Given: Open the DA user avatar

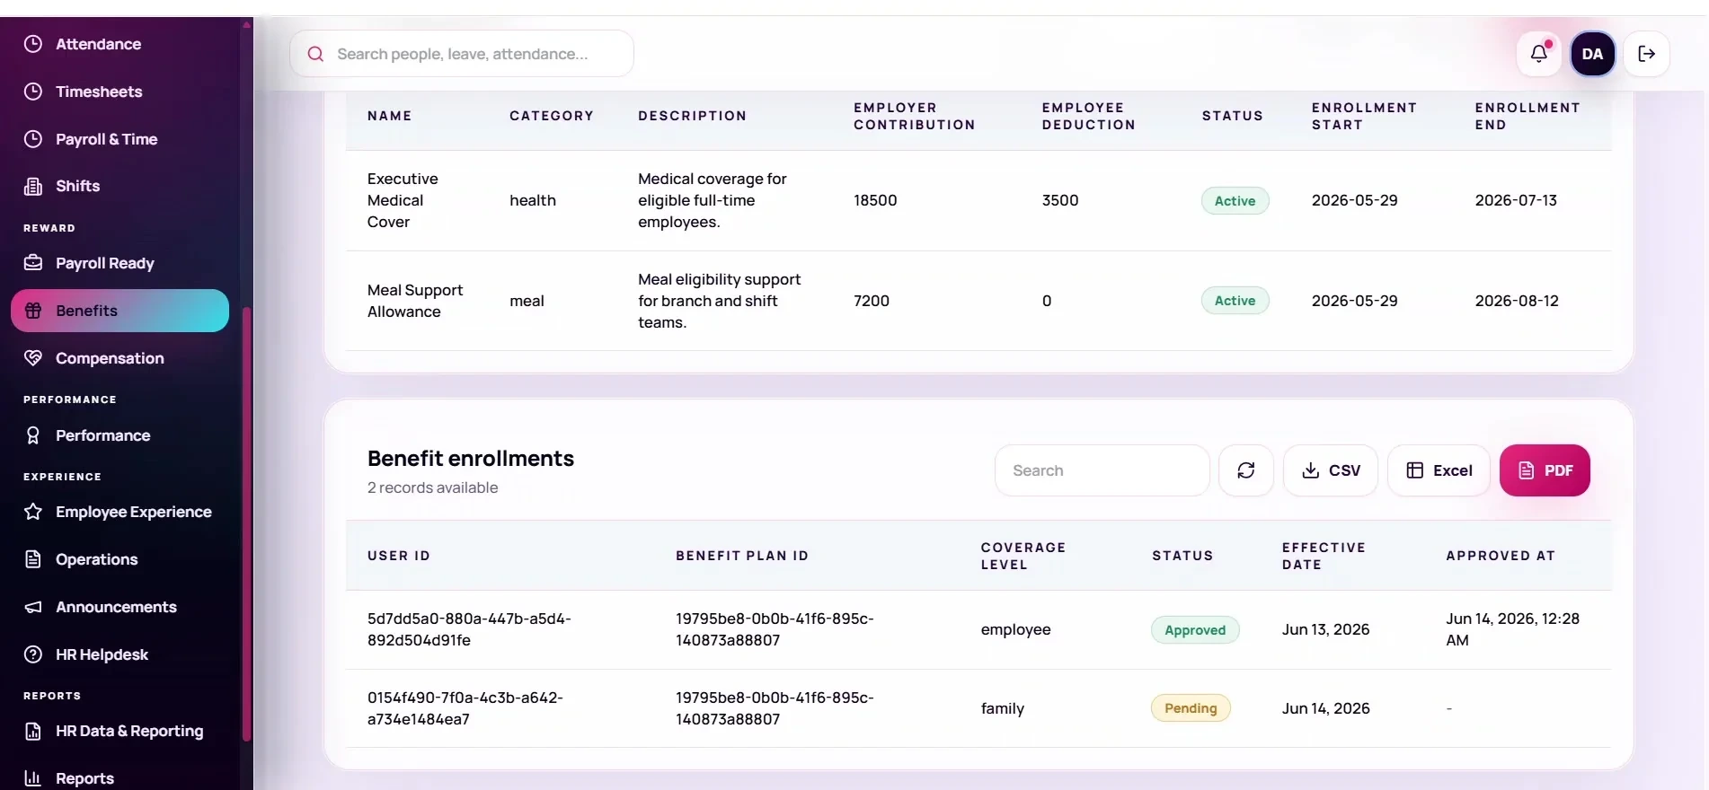Looking at the screenshot, I should 1593,54.
